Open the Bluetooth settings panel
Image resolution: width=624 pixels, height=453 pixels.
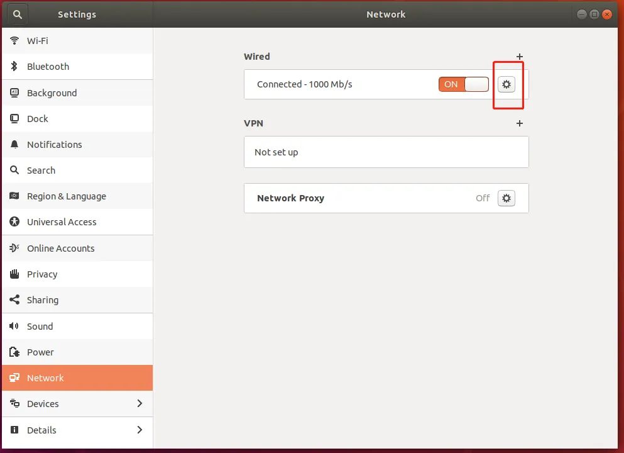pos(77,67)
